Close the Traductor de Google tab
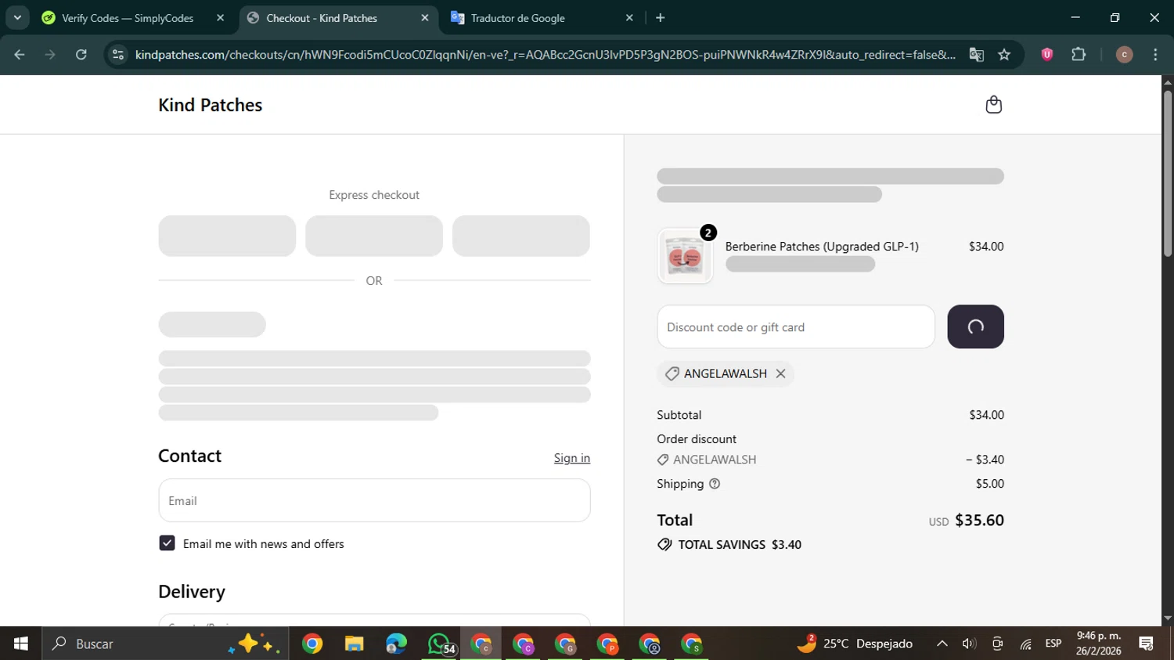This screenshot has height=660, width=1174. click(x=629, y=18)
